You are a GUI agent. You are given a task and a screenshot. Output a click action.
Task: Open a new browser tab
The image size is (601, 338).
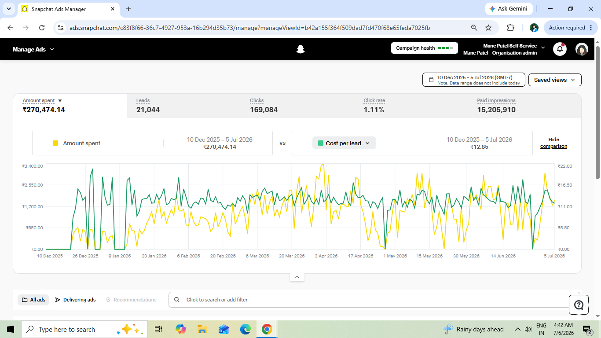pos(128,9)
